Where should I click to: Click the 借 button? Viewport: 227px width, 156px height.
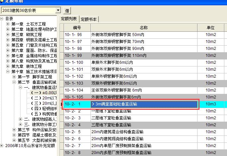pyautogui.click(x=67, y=11)
